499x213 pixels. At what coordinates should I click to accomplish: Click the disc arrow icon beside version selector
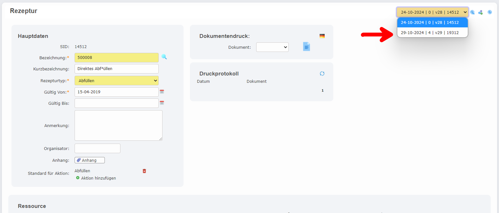[x=472, y=12]
